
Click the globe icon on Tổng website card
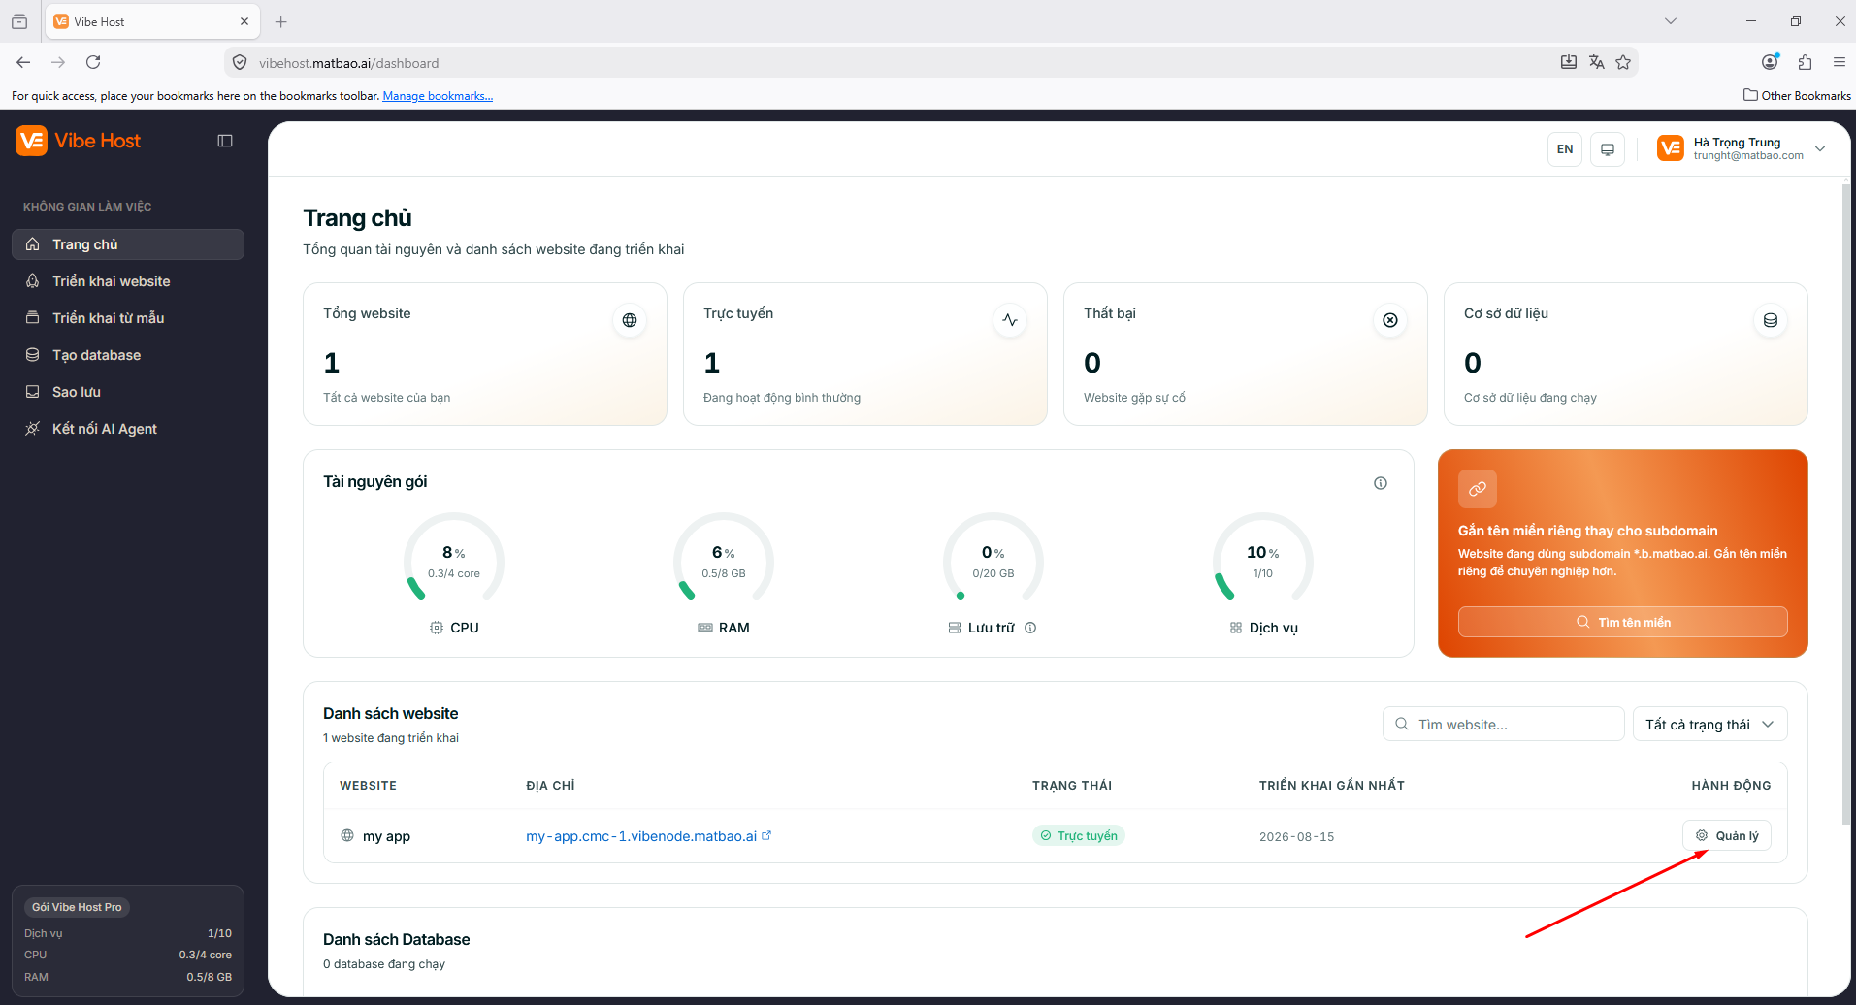coord(630,320)
